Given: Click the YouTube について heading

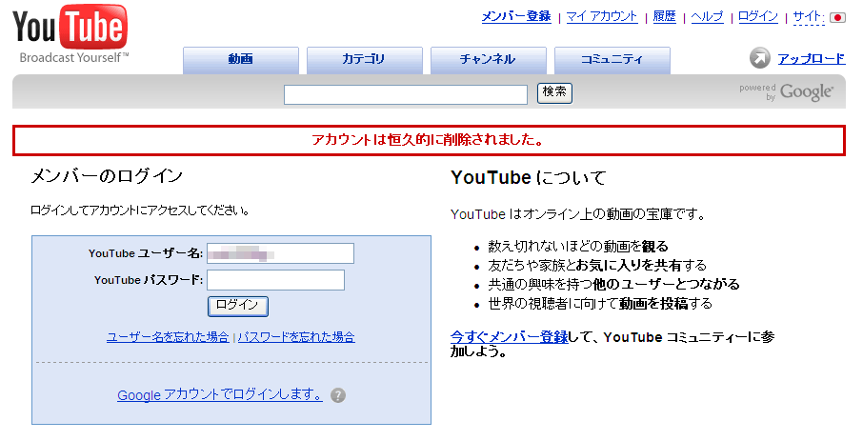Looking at the screenshot, I should coord(528,178).
